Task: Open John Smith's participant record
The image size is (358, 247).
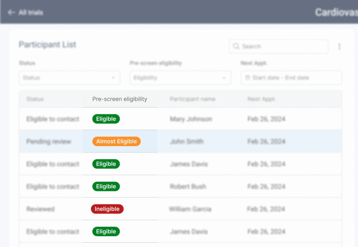Action: click(x=187, y=141)
